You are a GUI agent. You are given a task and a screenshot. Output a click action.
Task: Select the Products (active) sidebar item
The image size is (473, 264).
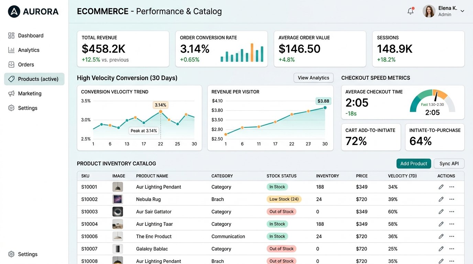point(34,79)
